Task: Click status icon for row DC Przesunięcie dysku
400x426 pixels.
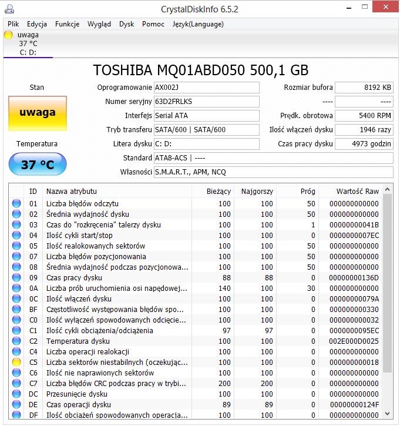Action: [x=16, y=394]
